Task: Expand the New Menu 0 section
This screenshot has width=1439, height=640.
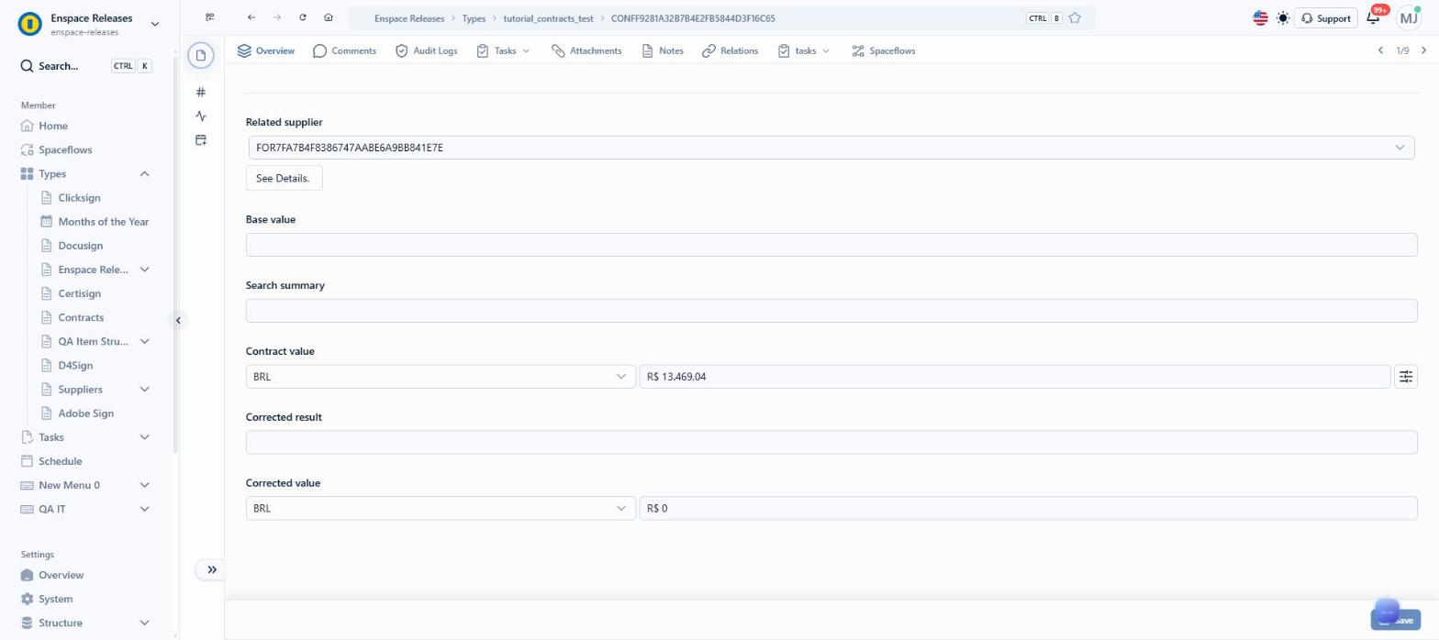Action: 144,485
